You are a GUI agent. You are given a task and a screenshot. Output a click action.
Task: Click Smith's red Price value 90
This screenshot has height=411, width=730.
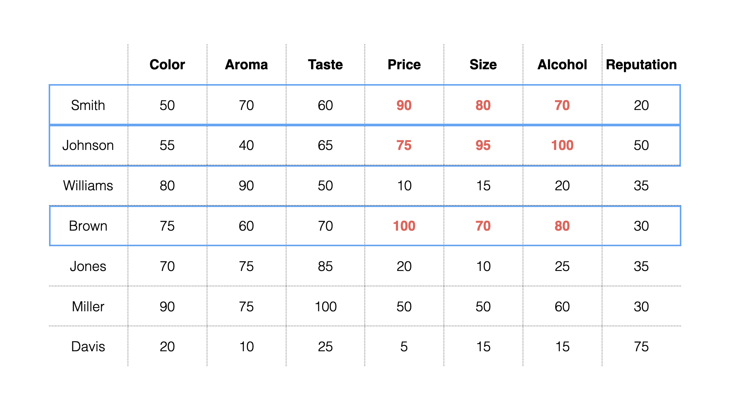(x=404, y=105)
